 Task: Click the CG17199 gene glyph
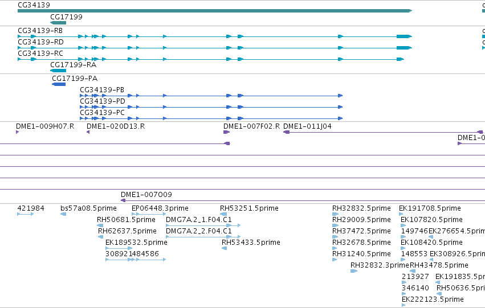[58, 23]
